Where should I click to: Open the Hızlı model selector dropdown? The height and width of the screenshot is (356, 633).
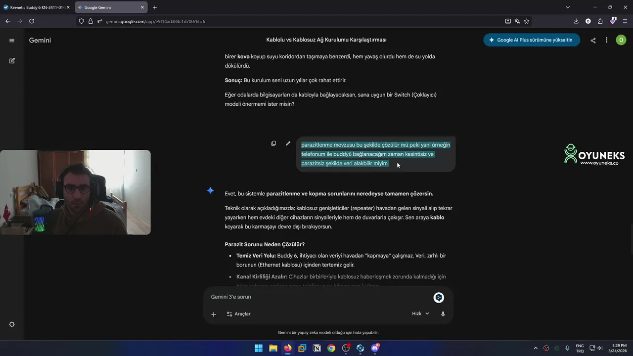[x=421, y=313]
